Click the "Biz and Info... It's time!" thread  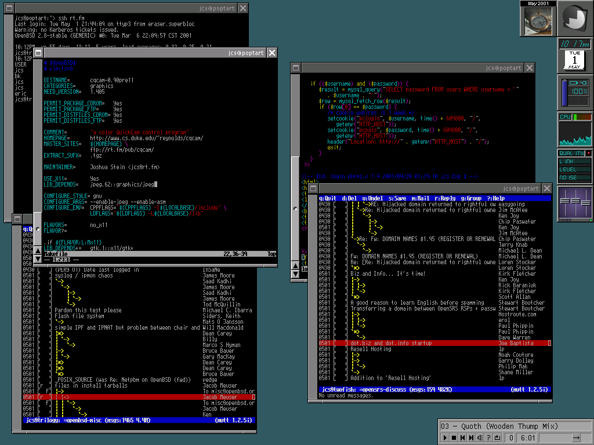(387, 273)
